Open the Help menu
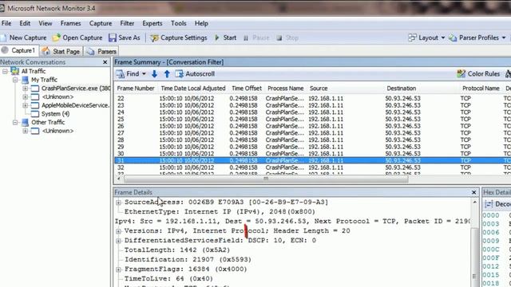The height and width of the screenshot is (287, 511). coord(201,23)
